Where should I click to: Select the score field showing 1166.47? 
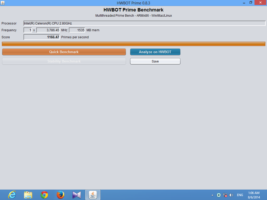click(41, 37)
